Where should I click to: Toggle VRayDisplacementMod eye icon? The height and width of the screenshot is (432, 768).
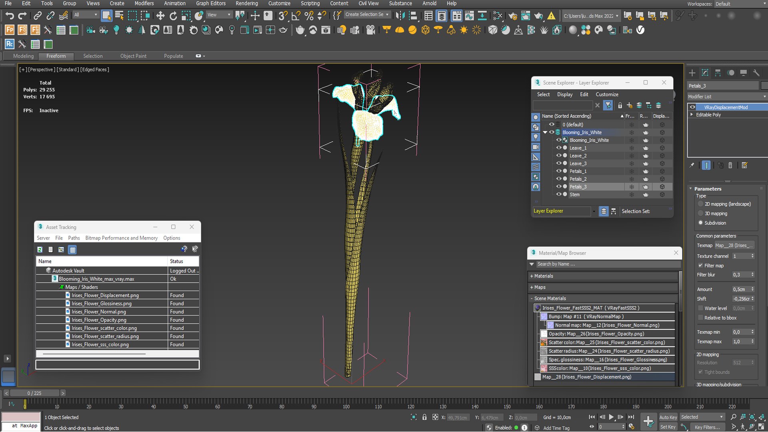click(x=692, y=107)
